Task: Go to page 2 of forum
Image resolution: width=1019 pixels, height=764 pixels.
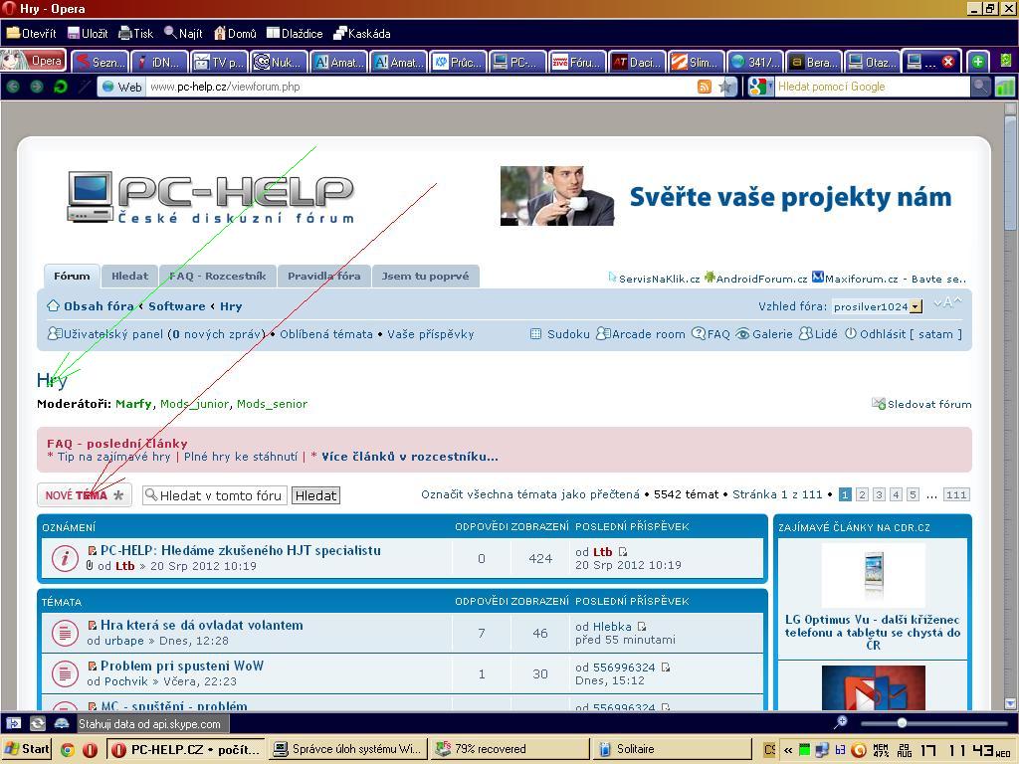Action: pyautogui.click(x=863, y=494)
